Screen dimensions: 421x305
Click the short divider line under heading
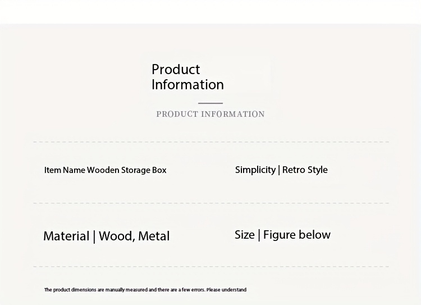pos(210,103)
